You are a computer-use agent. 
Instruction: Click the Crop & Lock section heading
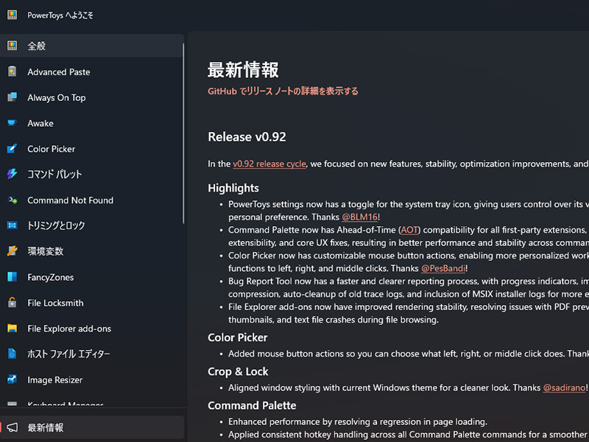pos(238,371)
